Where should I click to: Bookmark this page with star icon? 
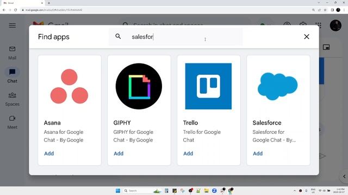pos(325,10)
